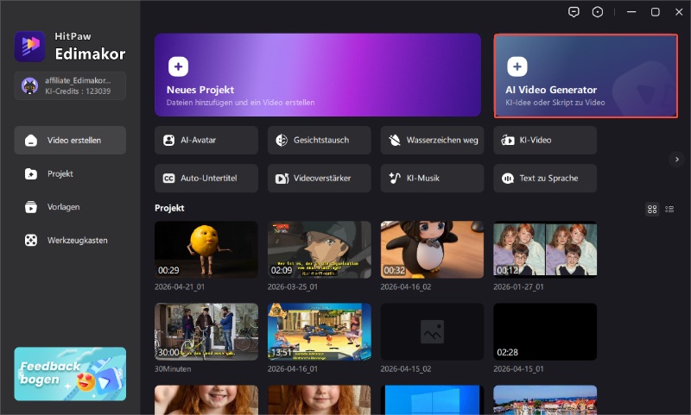
Task: Open the affiliate_Edimakor account panel
Action: (x=70, y=85)
